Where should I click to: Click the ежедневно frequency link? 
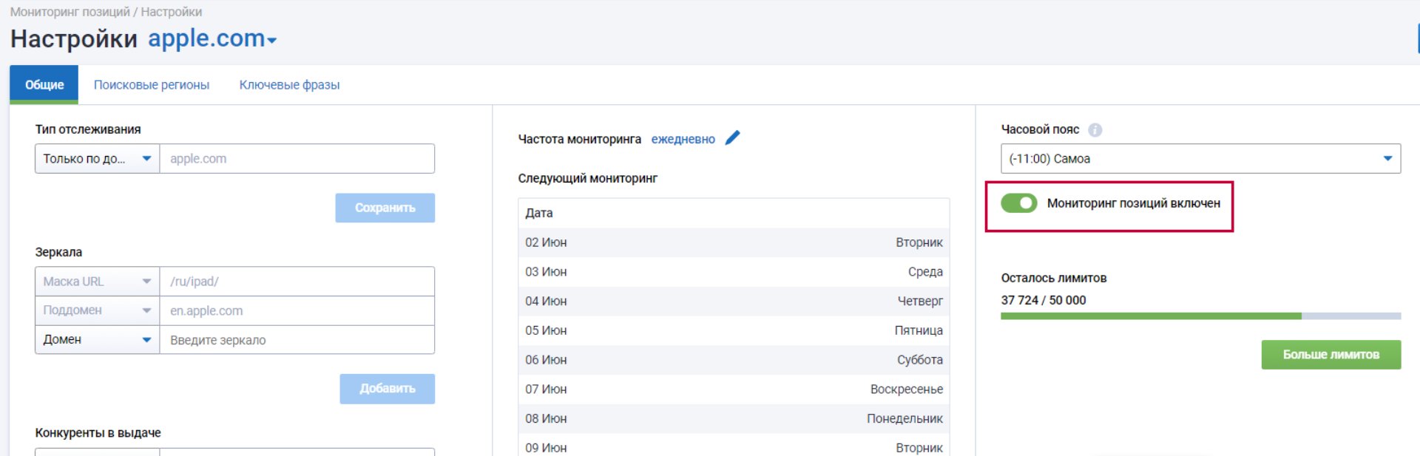pos(683,140)
